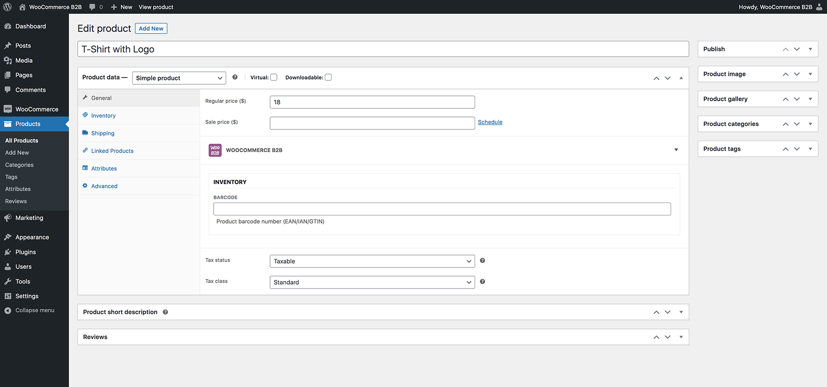Click the Schedule sale price link

490,122
